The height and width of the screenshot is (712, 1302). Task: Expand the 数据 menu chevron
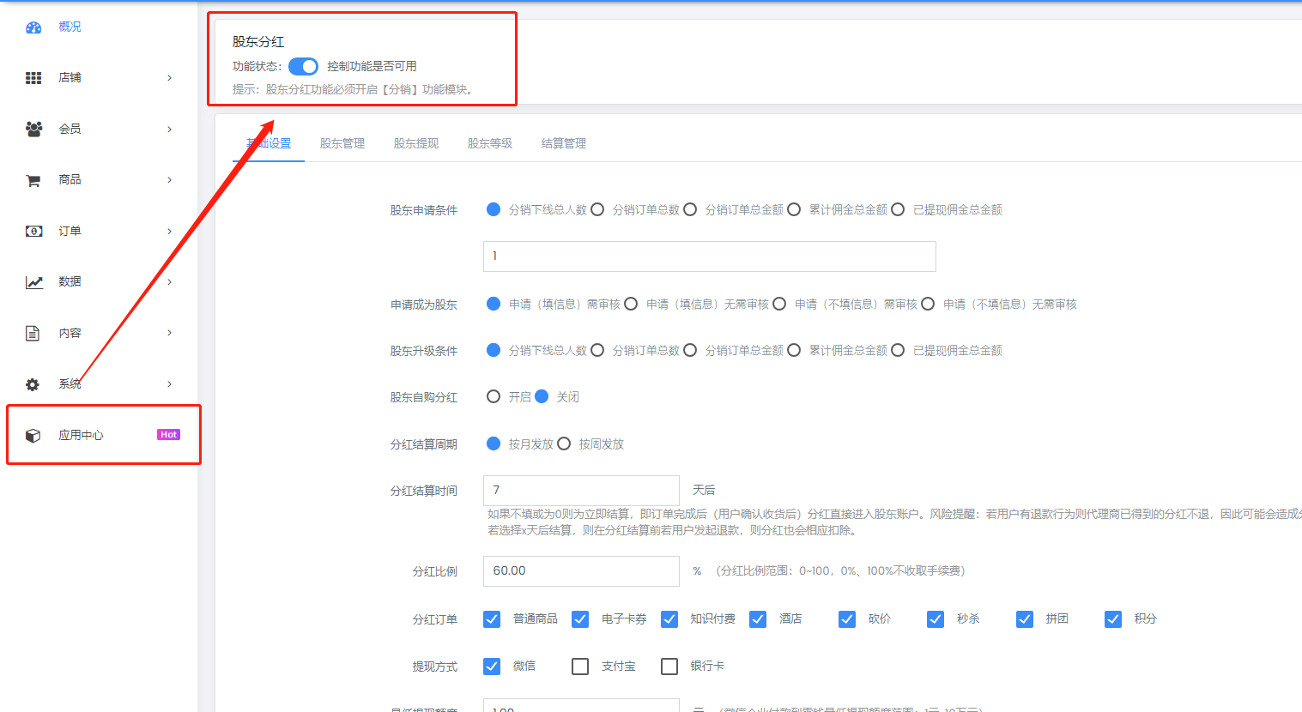click(169, 282)
